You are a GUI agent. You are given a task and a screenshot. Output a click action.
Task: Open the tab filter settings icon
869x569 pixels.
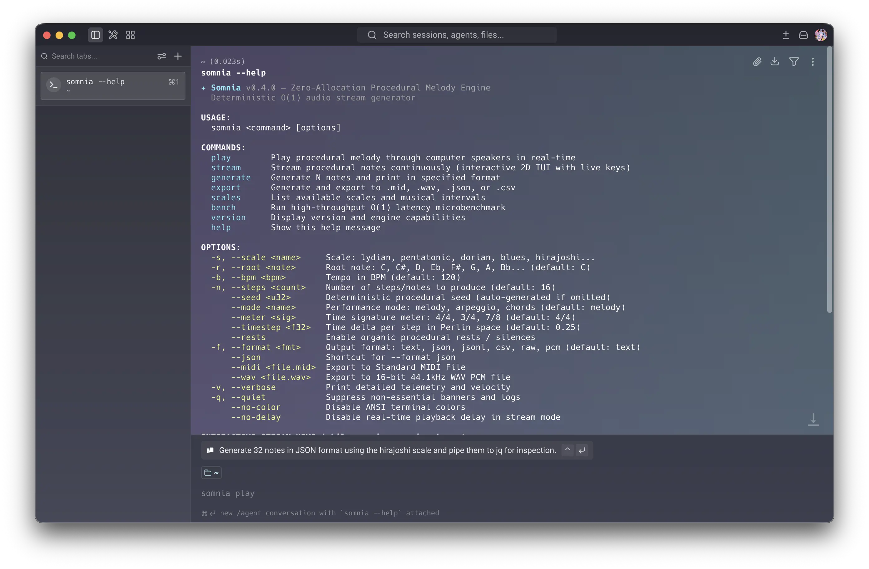161,56
